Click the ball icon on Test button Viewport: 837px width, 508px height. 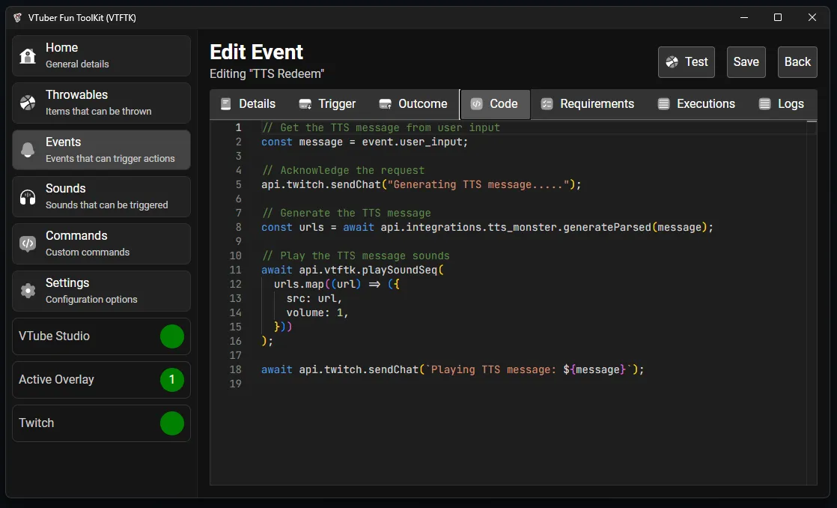(x=672, y=62)
